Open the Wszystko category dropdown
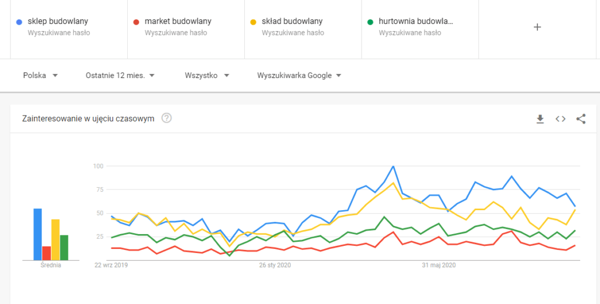The image size is (600, 304). 206,76
